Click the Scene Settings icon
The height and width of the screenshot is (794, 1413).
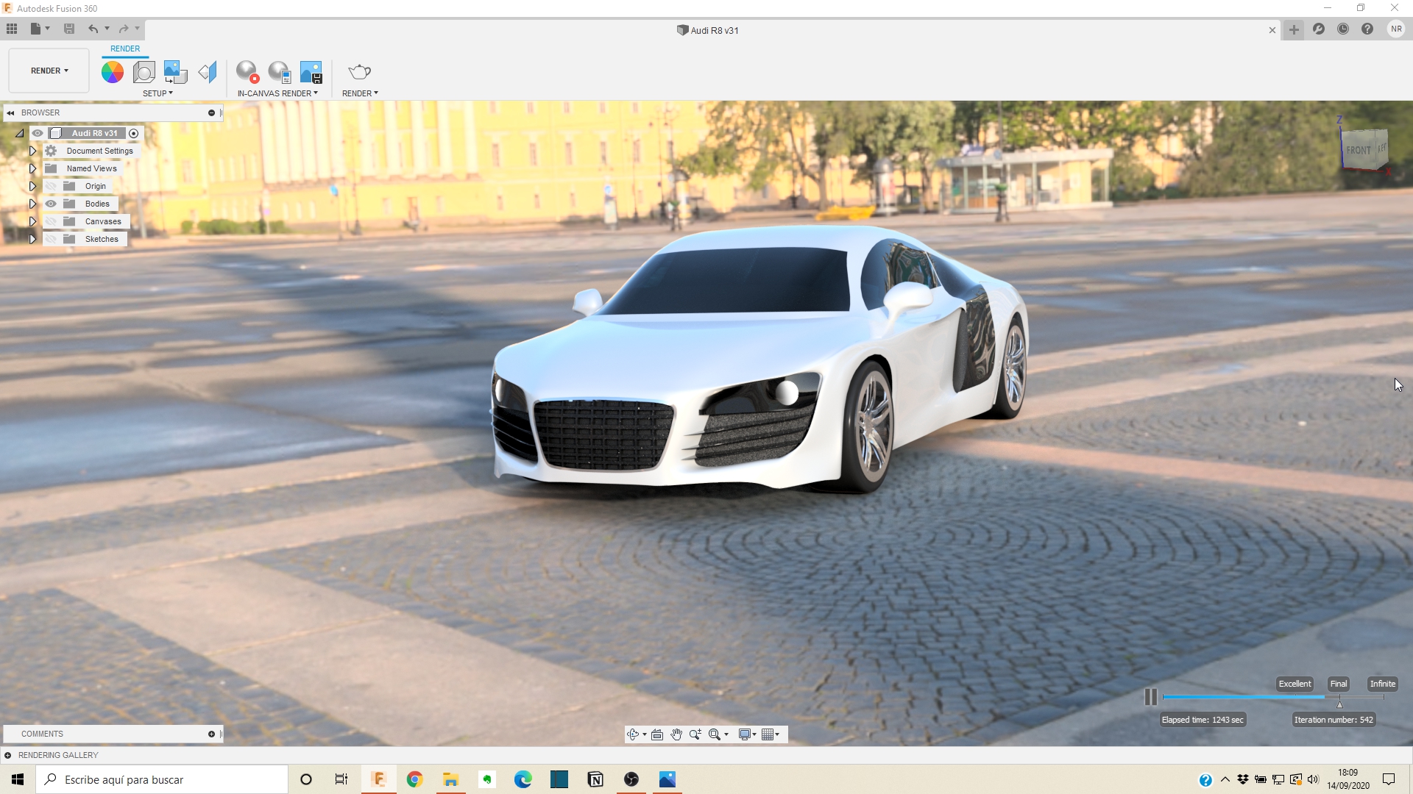coord(144,72)
